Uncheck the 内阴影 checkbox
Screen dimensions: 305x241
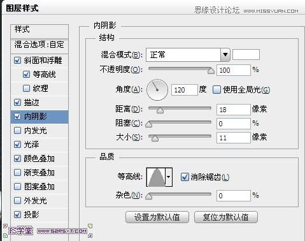click(x=17, y=117)
